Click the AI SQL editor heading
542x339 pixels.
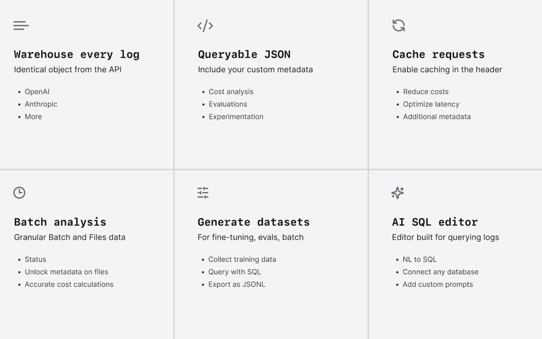pyautogui.click(x=435, y=222)
